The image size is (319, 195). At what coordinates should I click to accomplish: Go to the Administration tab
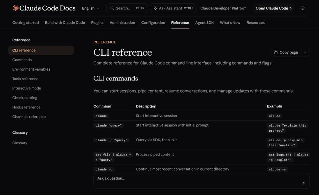tap(122, 23)
